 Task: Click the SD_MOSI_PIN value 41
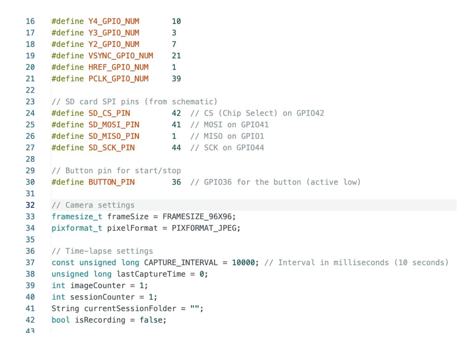click(x=176, y=125)
